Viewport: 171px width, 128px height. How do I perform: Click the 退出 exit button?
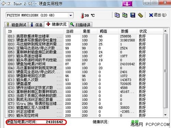coord(158,15)
